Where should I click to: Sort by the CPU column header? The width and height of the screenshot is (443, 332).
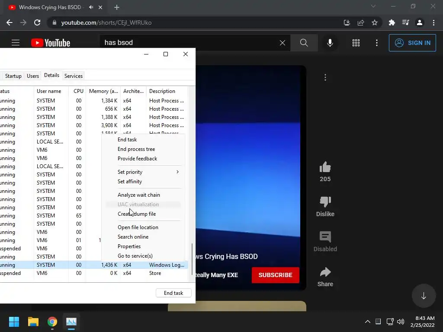pyautogui.click(x=78, y=91)
